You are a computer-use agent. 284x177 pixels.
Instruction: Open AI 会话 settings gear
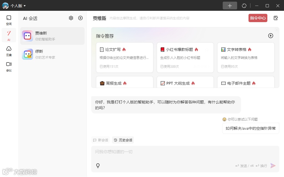(x=71, y=18)
